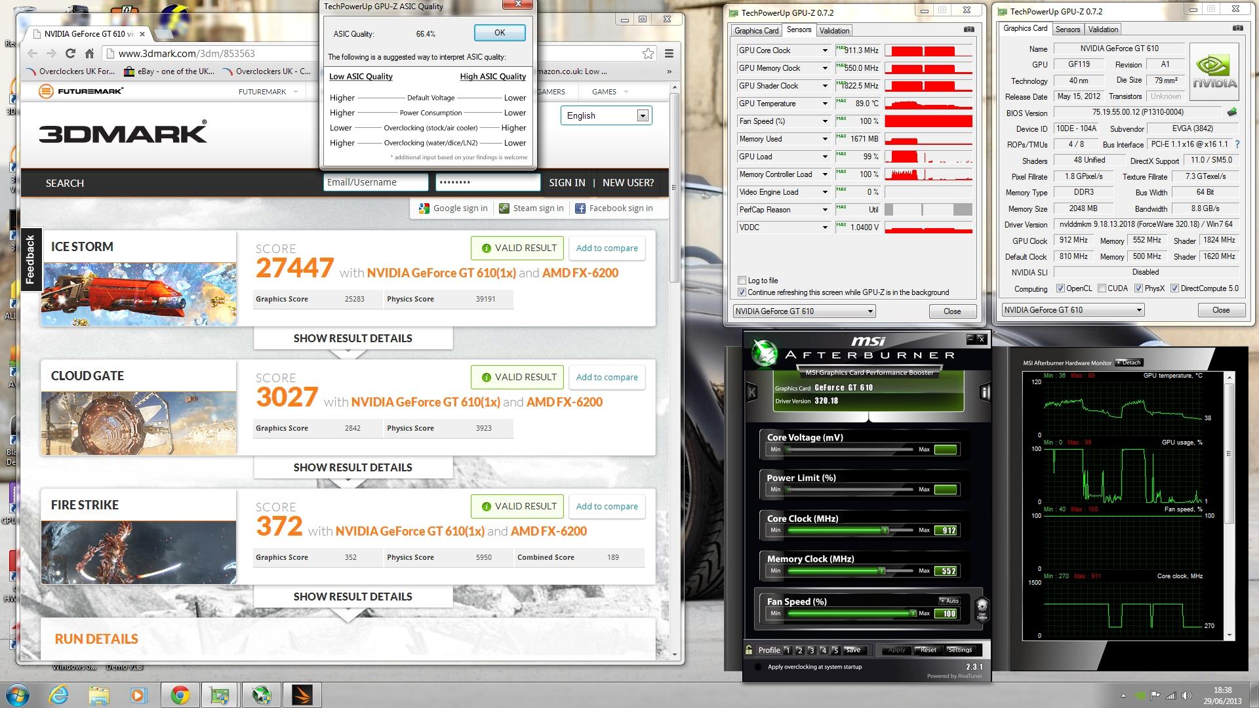Take a screenshot in GPU-Z Graphics Card window

coord(1237,28)
